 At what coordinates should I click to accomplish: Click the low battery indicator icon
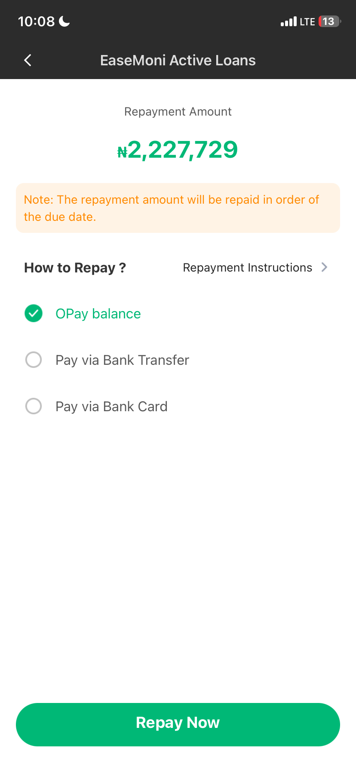[x=330, y=21]
